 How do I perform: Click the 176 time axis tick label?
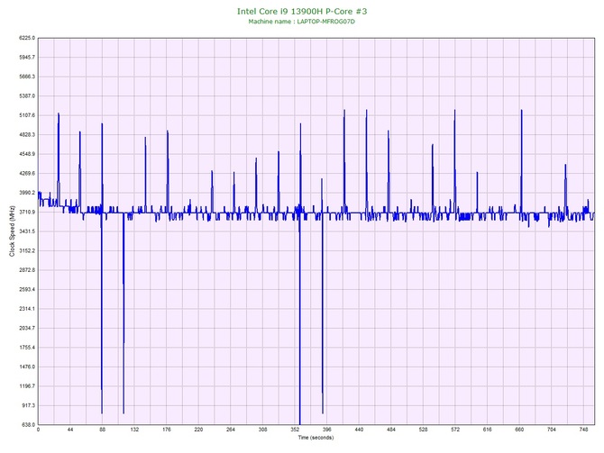pos(167,430)
